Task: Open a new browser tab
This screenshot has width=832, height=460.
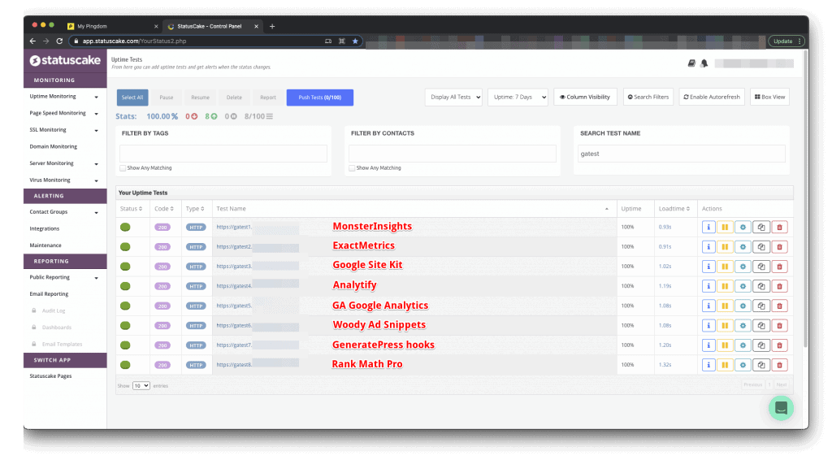Action: [272, 26]
